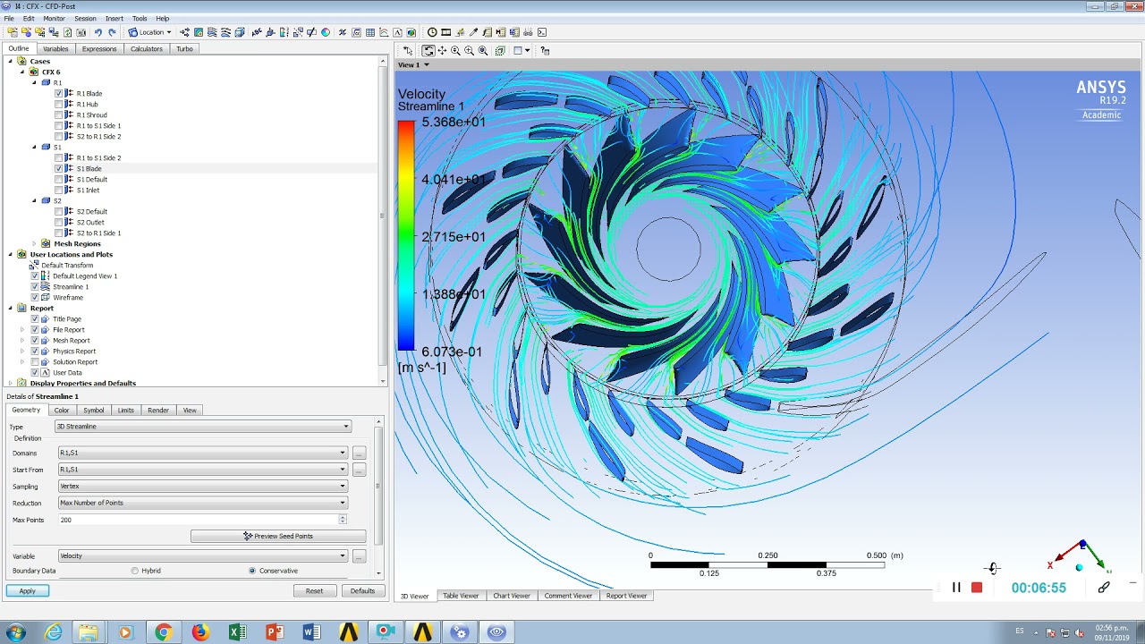Expand the Mesh Regions tree node

pyautogui.click(x=34, y=243)
